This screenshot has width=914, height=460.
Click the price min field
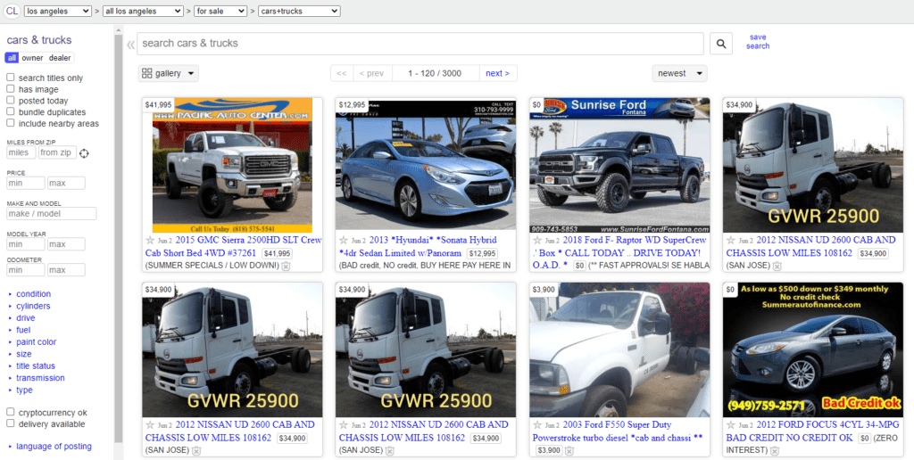click(26, 183)
